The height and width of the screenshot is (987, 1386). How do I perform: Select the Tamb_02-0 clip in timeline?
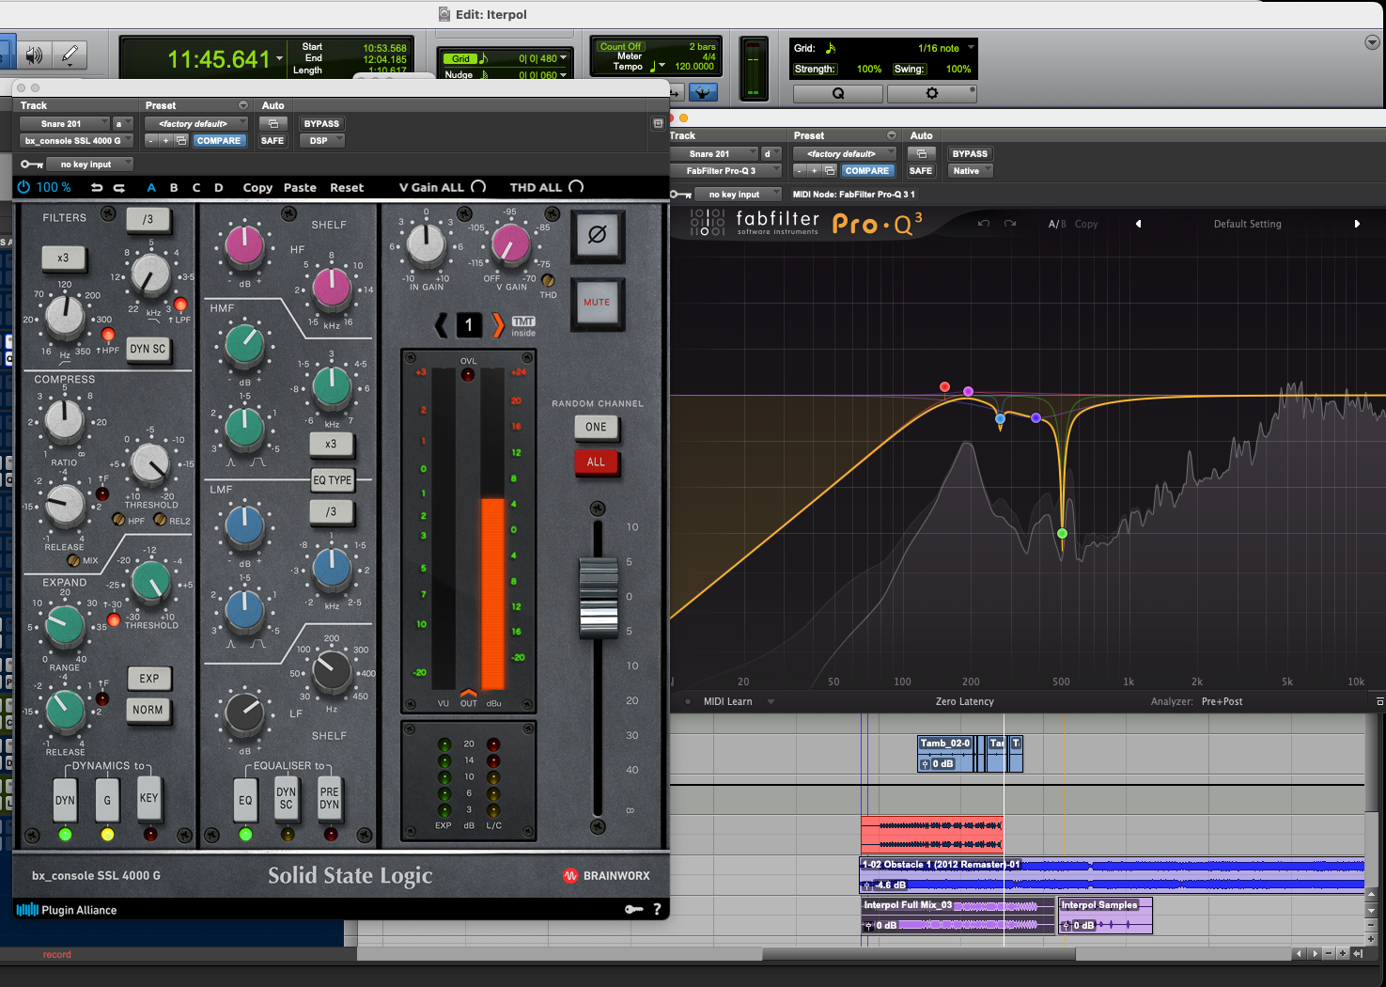point(945,754)
